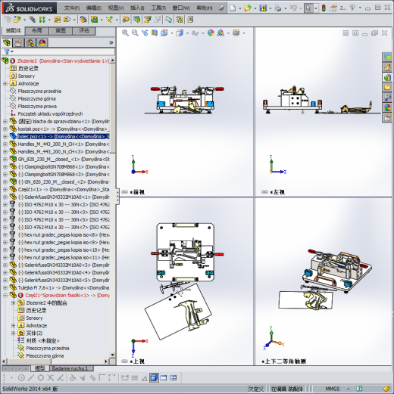Open the Design Library task pane icon
Screen dimensions: 394x394
pyautogui.click(x=387, y=77)
